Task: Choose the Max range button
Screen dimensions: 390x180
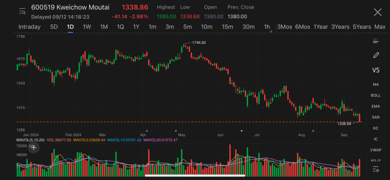Action: pos(380,27)
